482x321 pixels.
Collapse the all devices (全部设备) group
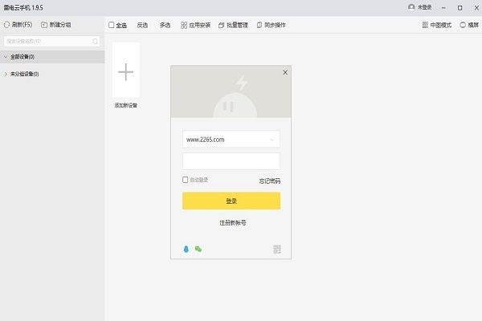click(6, 57)
